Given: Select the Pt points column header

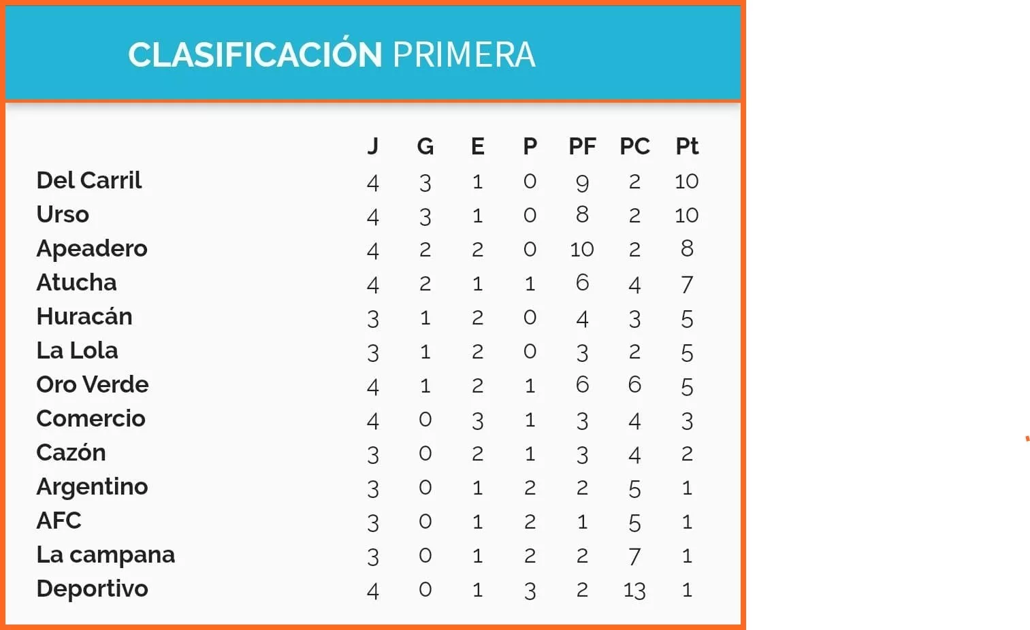Looking at the screenshot, I should click(687, 146).
